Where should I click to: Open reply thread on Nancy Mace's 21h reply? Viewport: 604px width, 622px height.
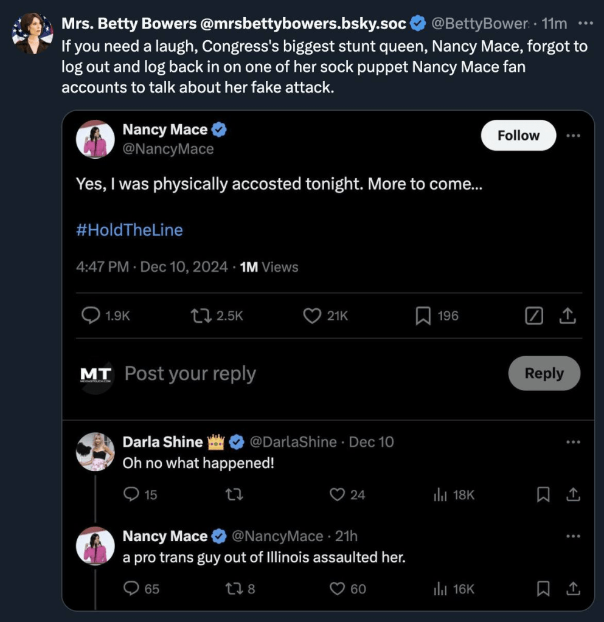[x=132, y=588]
